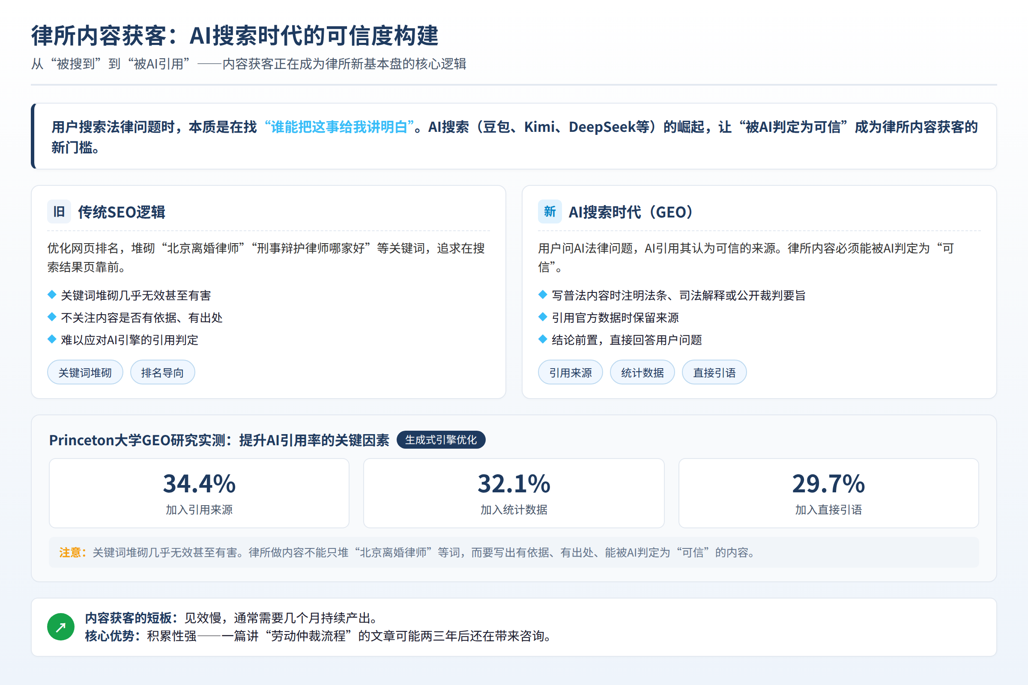
Task: Click the subtitle starting 从“被搜到”到“被AI引用”
Action: (x=249, y=64)
